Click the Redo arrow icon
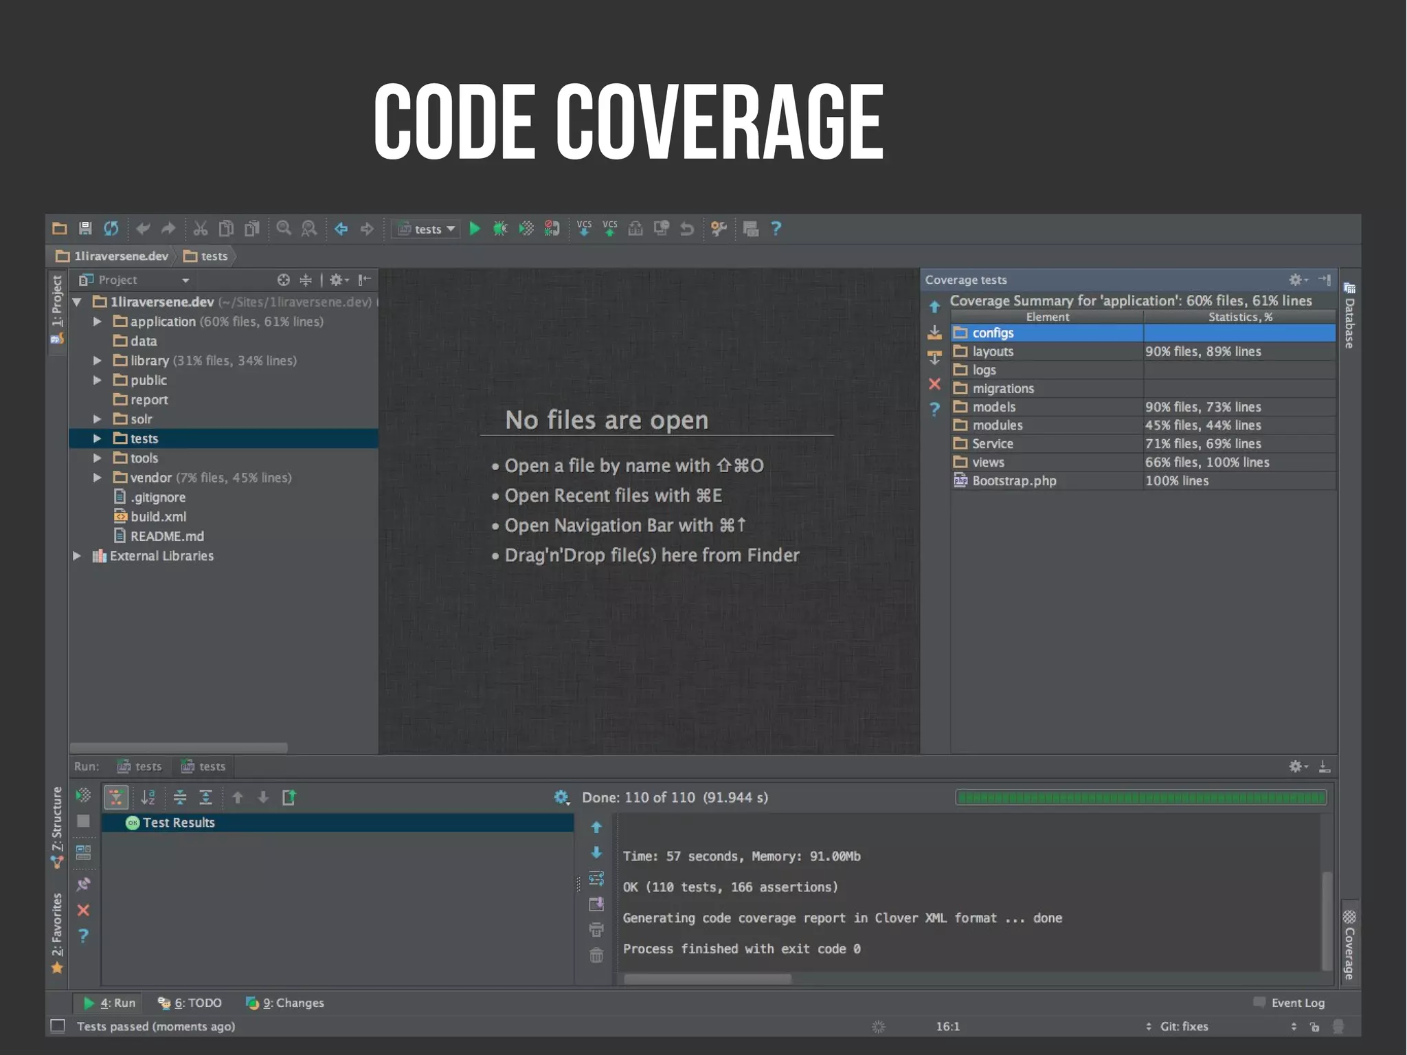Viewport: 1407px width, 1055px height. (168, 229)
